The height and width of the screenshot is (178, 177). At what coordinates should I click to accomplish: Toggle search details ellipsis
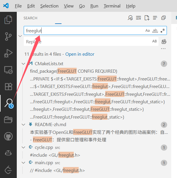tap(163, 49)
